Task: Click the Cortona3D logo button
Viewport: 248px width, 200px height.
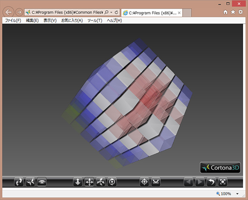Action: click(x=220, y=167)
